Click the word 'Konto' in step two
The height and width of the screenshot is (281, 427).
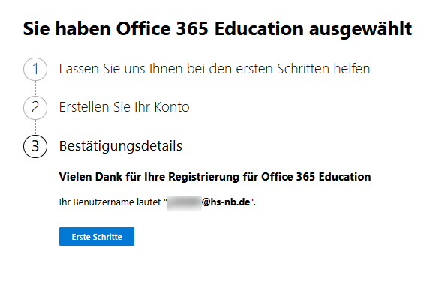coord(172,107)
